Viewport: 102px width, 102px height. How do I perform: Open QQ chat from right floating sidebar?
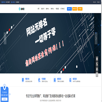point(97,59)
